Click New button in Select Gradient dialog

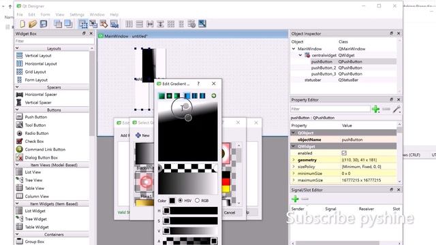pos(142,135)
